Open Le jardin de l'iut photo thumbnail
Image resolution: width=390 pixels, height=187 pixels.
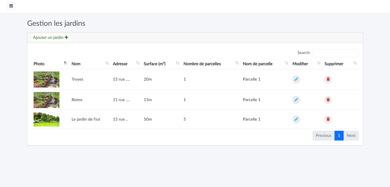tap(46, 119)
